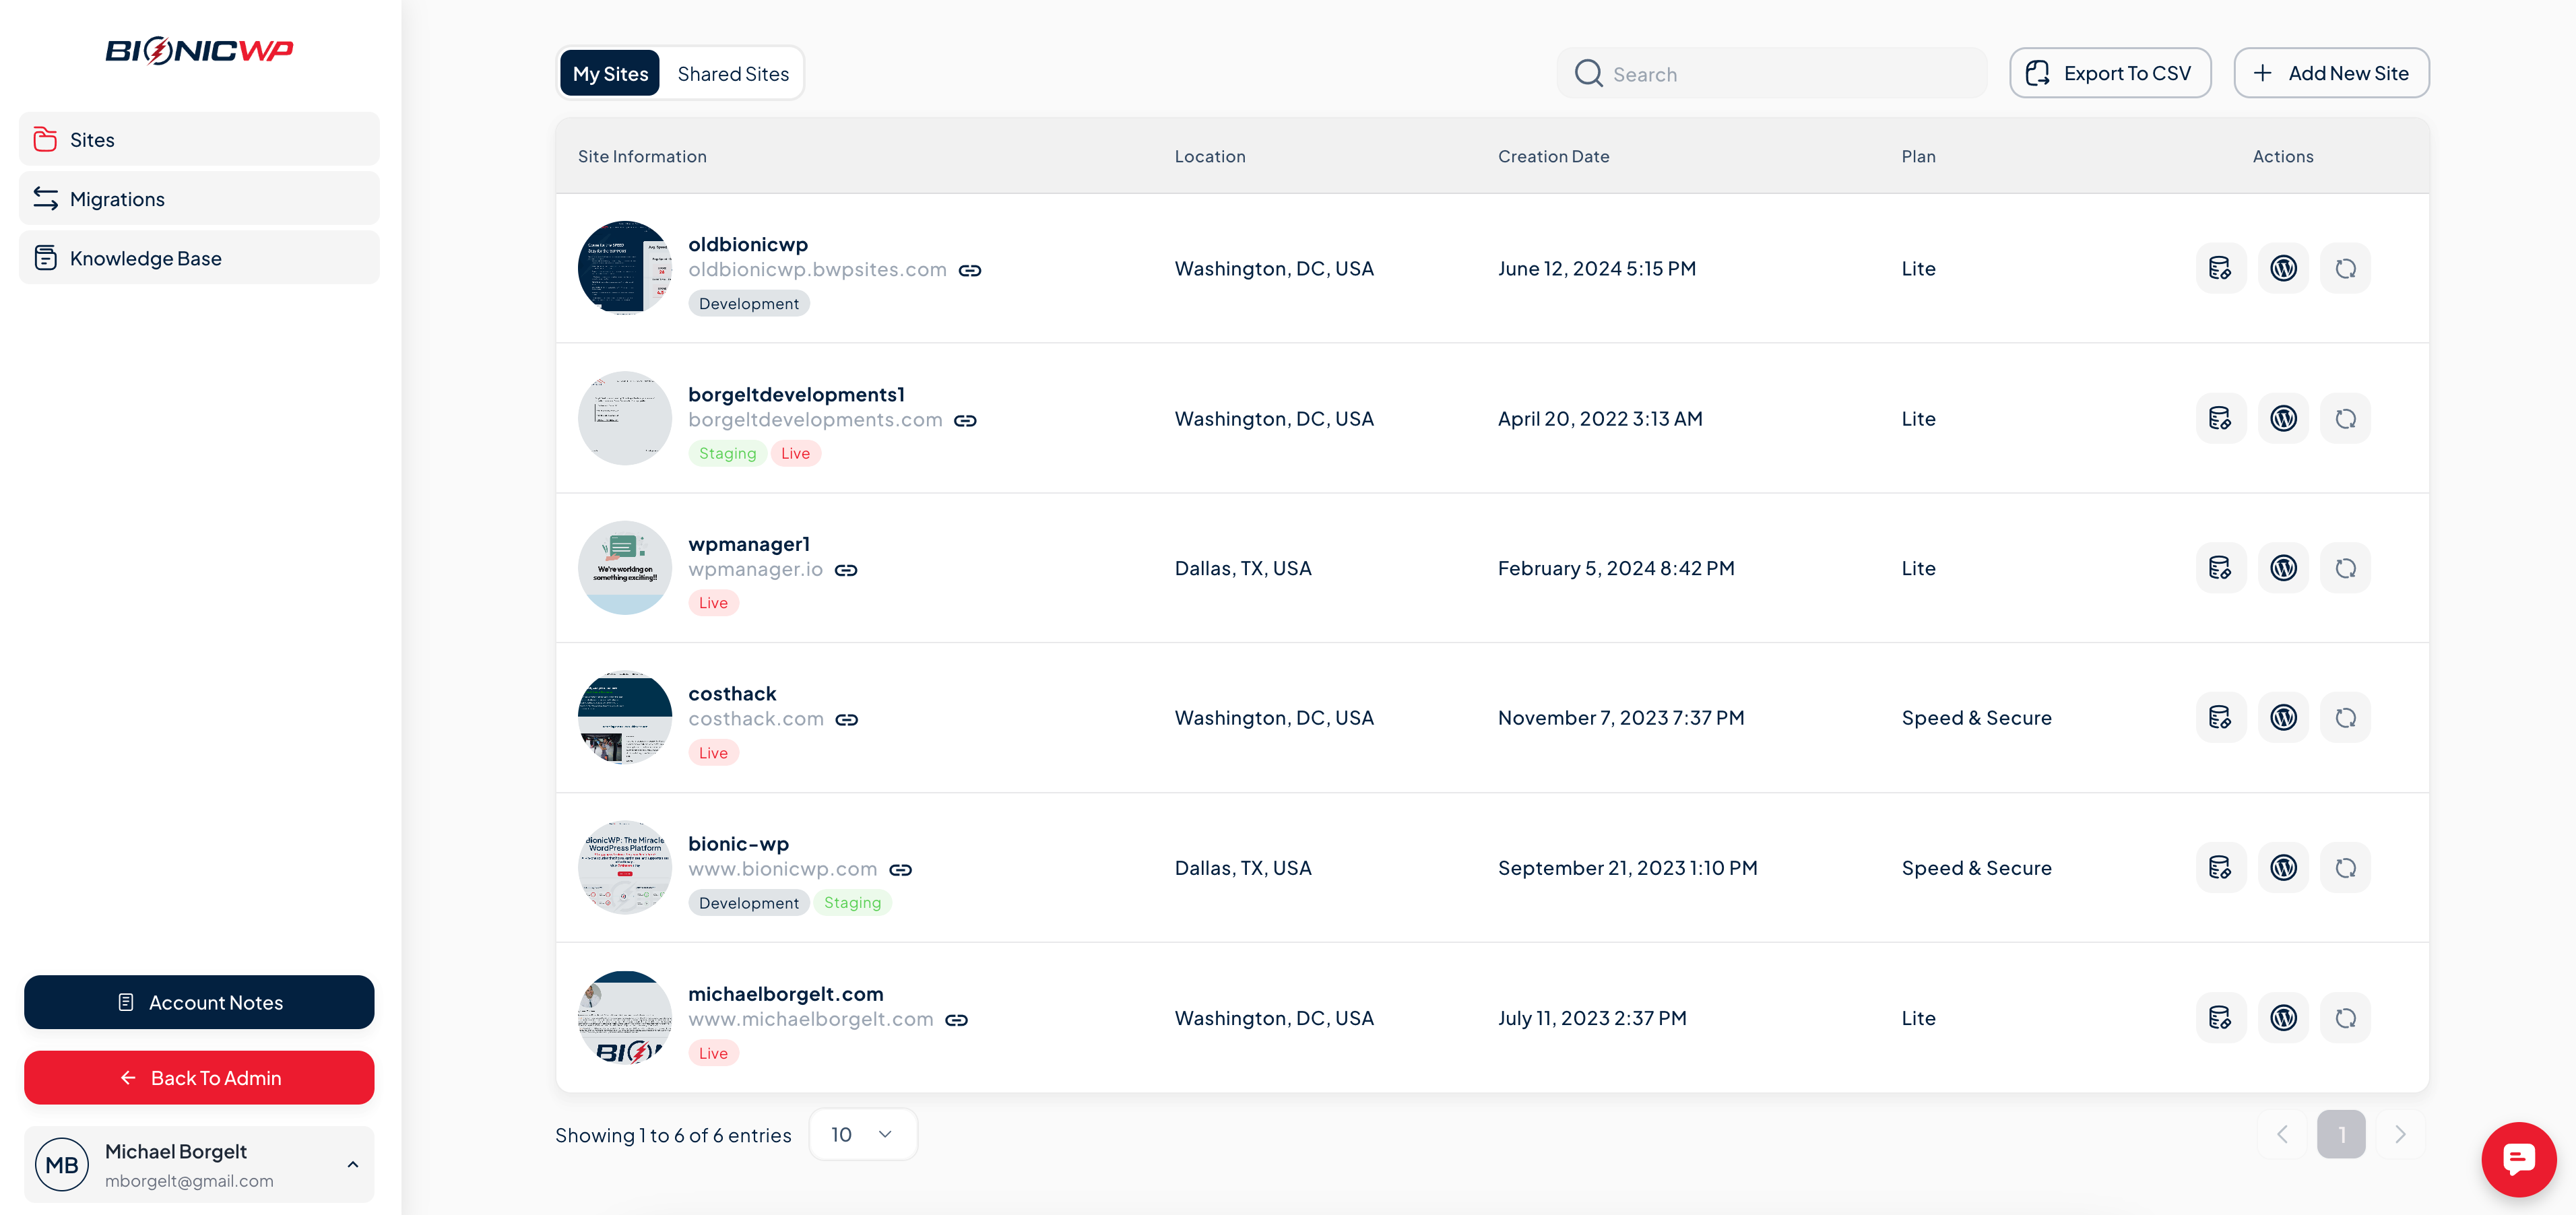Open database manager for borgeltdevelopments1
The height and width of the screenshot is (1215, 2576).
tap(2220, 418)
